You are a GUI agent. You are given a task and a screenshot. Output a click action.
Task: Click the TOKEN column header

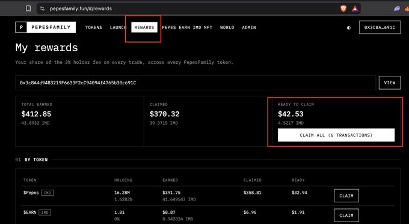click(x=29, y=180)
